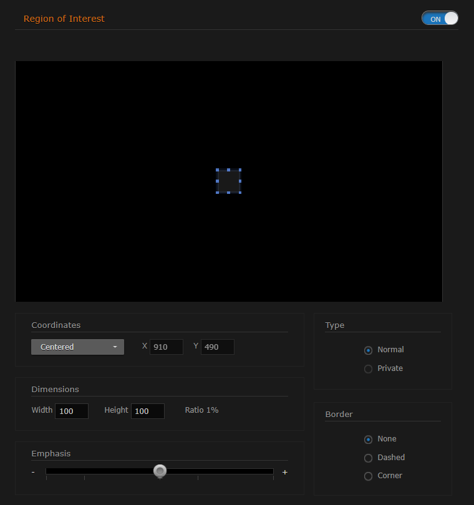Turn off the Region of Interest switch
This screenshot has height=505, width=474.
pos(440,19)
